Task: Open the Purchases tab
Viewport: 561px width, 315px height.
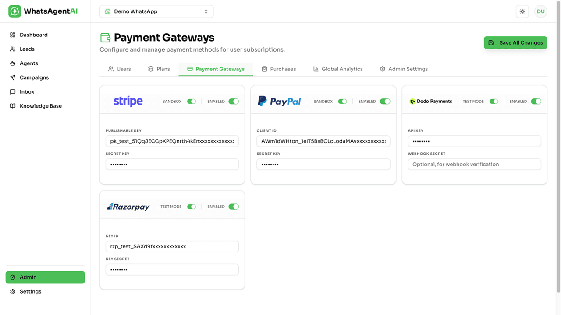Action: click(x=279, y=69)
